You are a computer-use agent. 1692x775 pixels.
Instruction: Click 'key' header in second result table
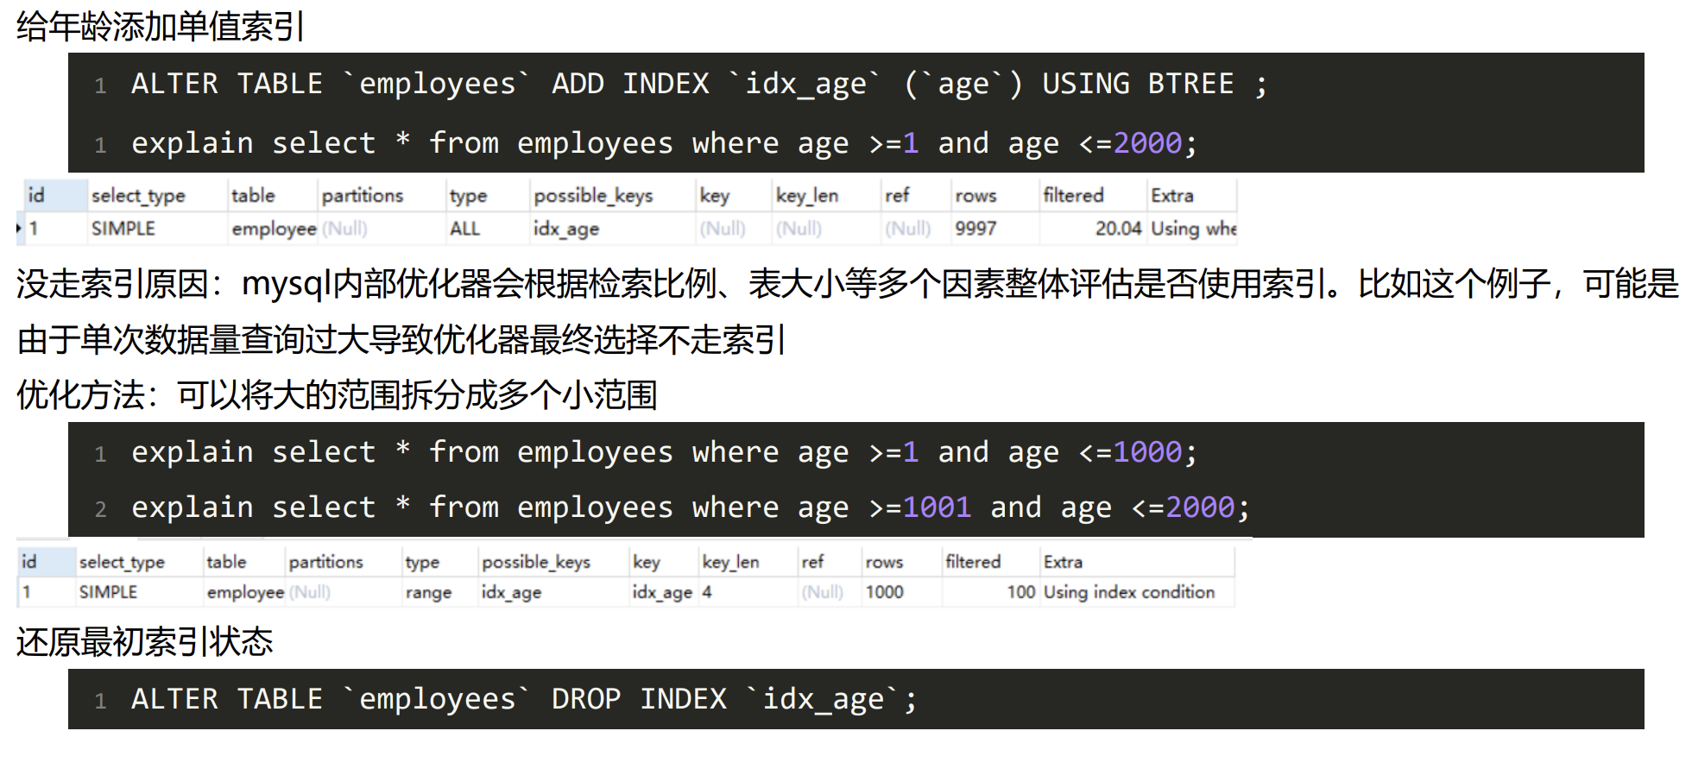click(x=647, y=562)
